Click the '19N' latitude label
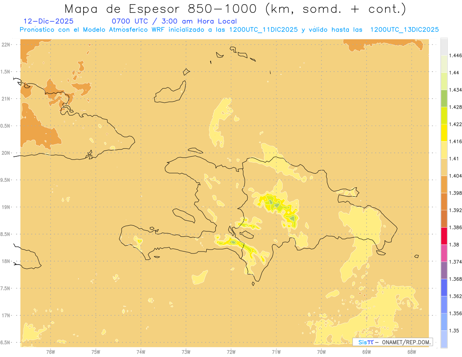Screen dimensions: 462x357 click(x=6, y=207)
